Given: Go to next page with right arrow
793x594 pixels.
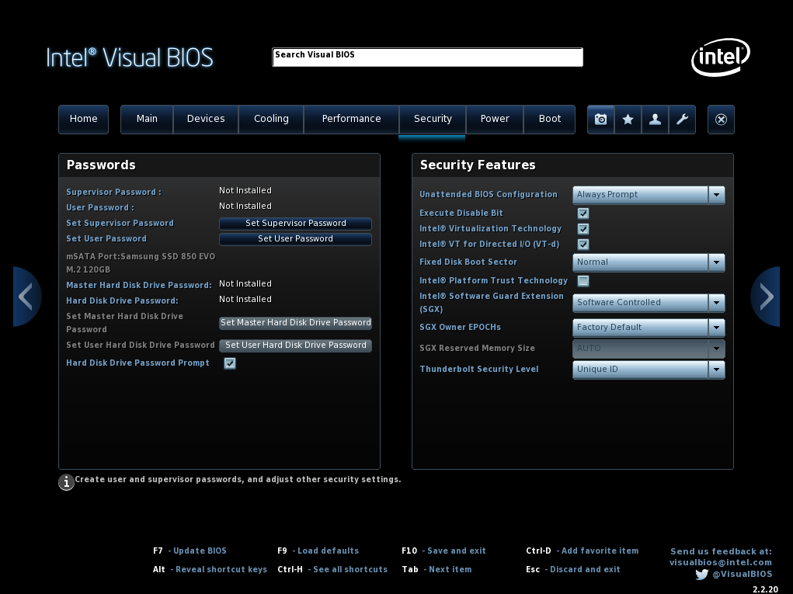Looking at the screenshot, I should click(x=765, y=297).
